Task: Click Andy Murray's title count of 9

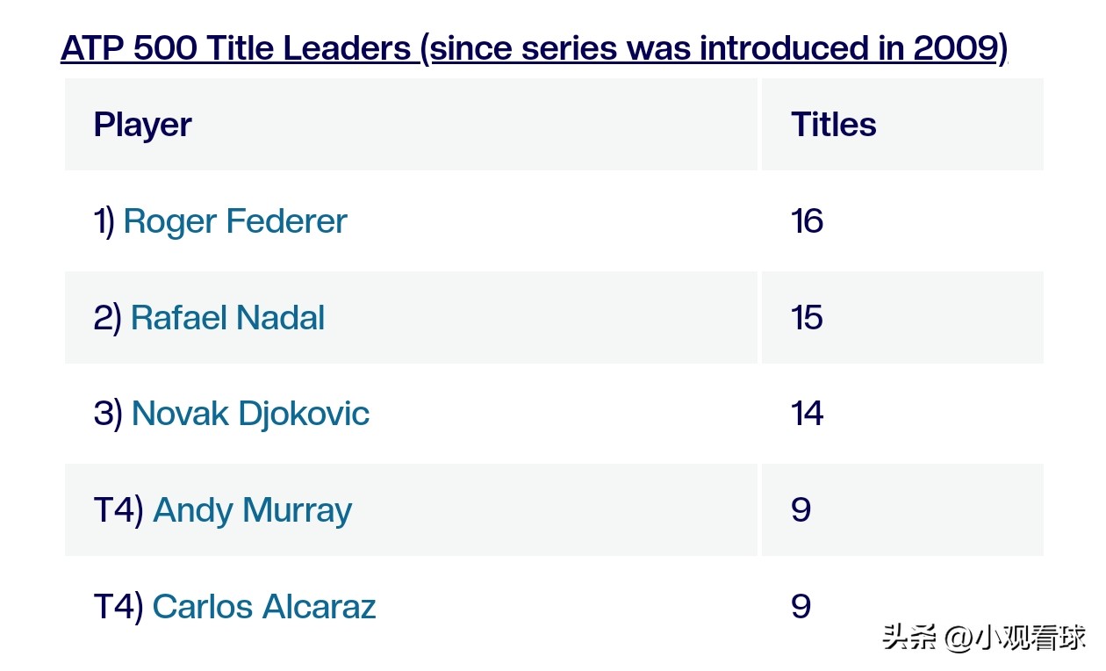Action: tap(801, 510)
